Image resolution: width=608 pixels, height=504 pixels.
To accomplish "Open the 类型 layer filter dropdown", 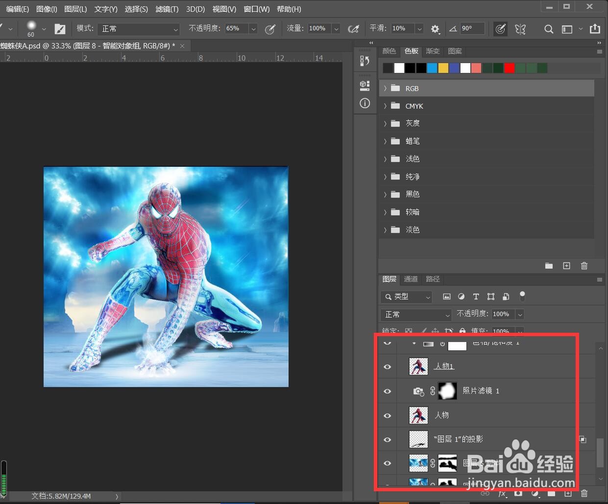I will (407, 297).
